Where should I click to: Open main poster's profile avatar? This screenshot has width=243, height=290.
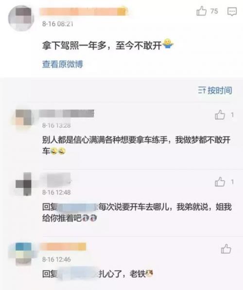pos(21,18)
